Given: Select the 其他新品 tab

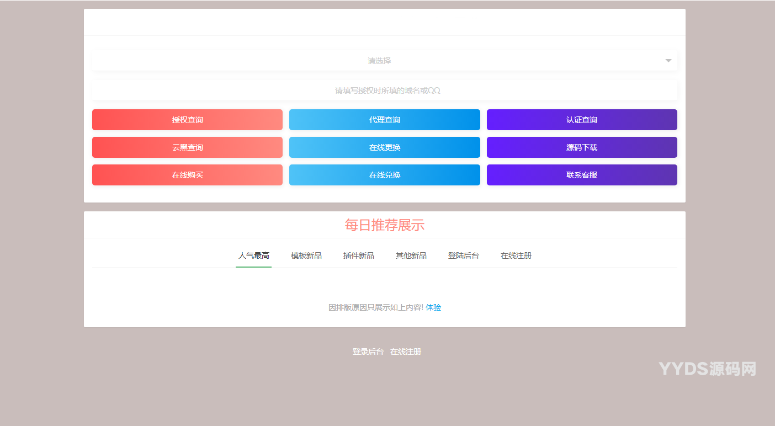Looking at the screenshot, I should click(x=411, y=255).
